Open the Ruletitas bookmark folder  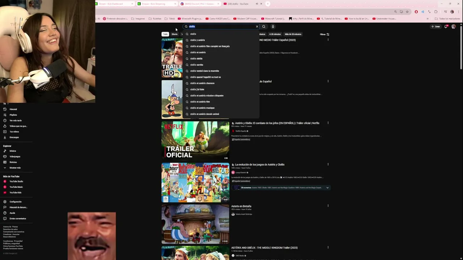[155, 18]
